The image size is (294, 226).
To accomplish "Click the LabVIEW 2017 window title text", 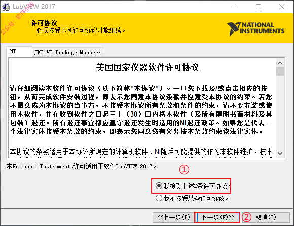I will [34, 7].
